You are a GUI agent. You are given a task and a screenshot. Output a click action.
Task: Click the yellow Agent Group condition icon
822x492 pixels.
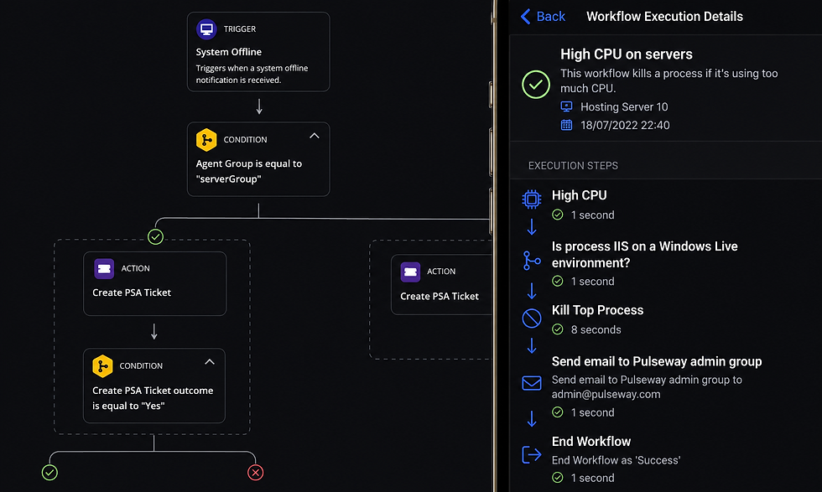pyautogui.click(x=206, y=140)
